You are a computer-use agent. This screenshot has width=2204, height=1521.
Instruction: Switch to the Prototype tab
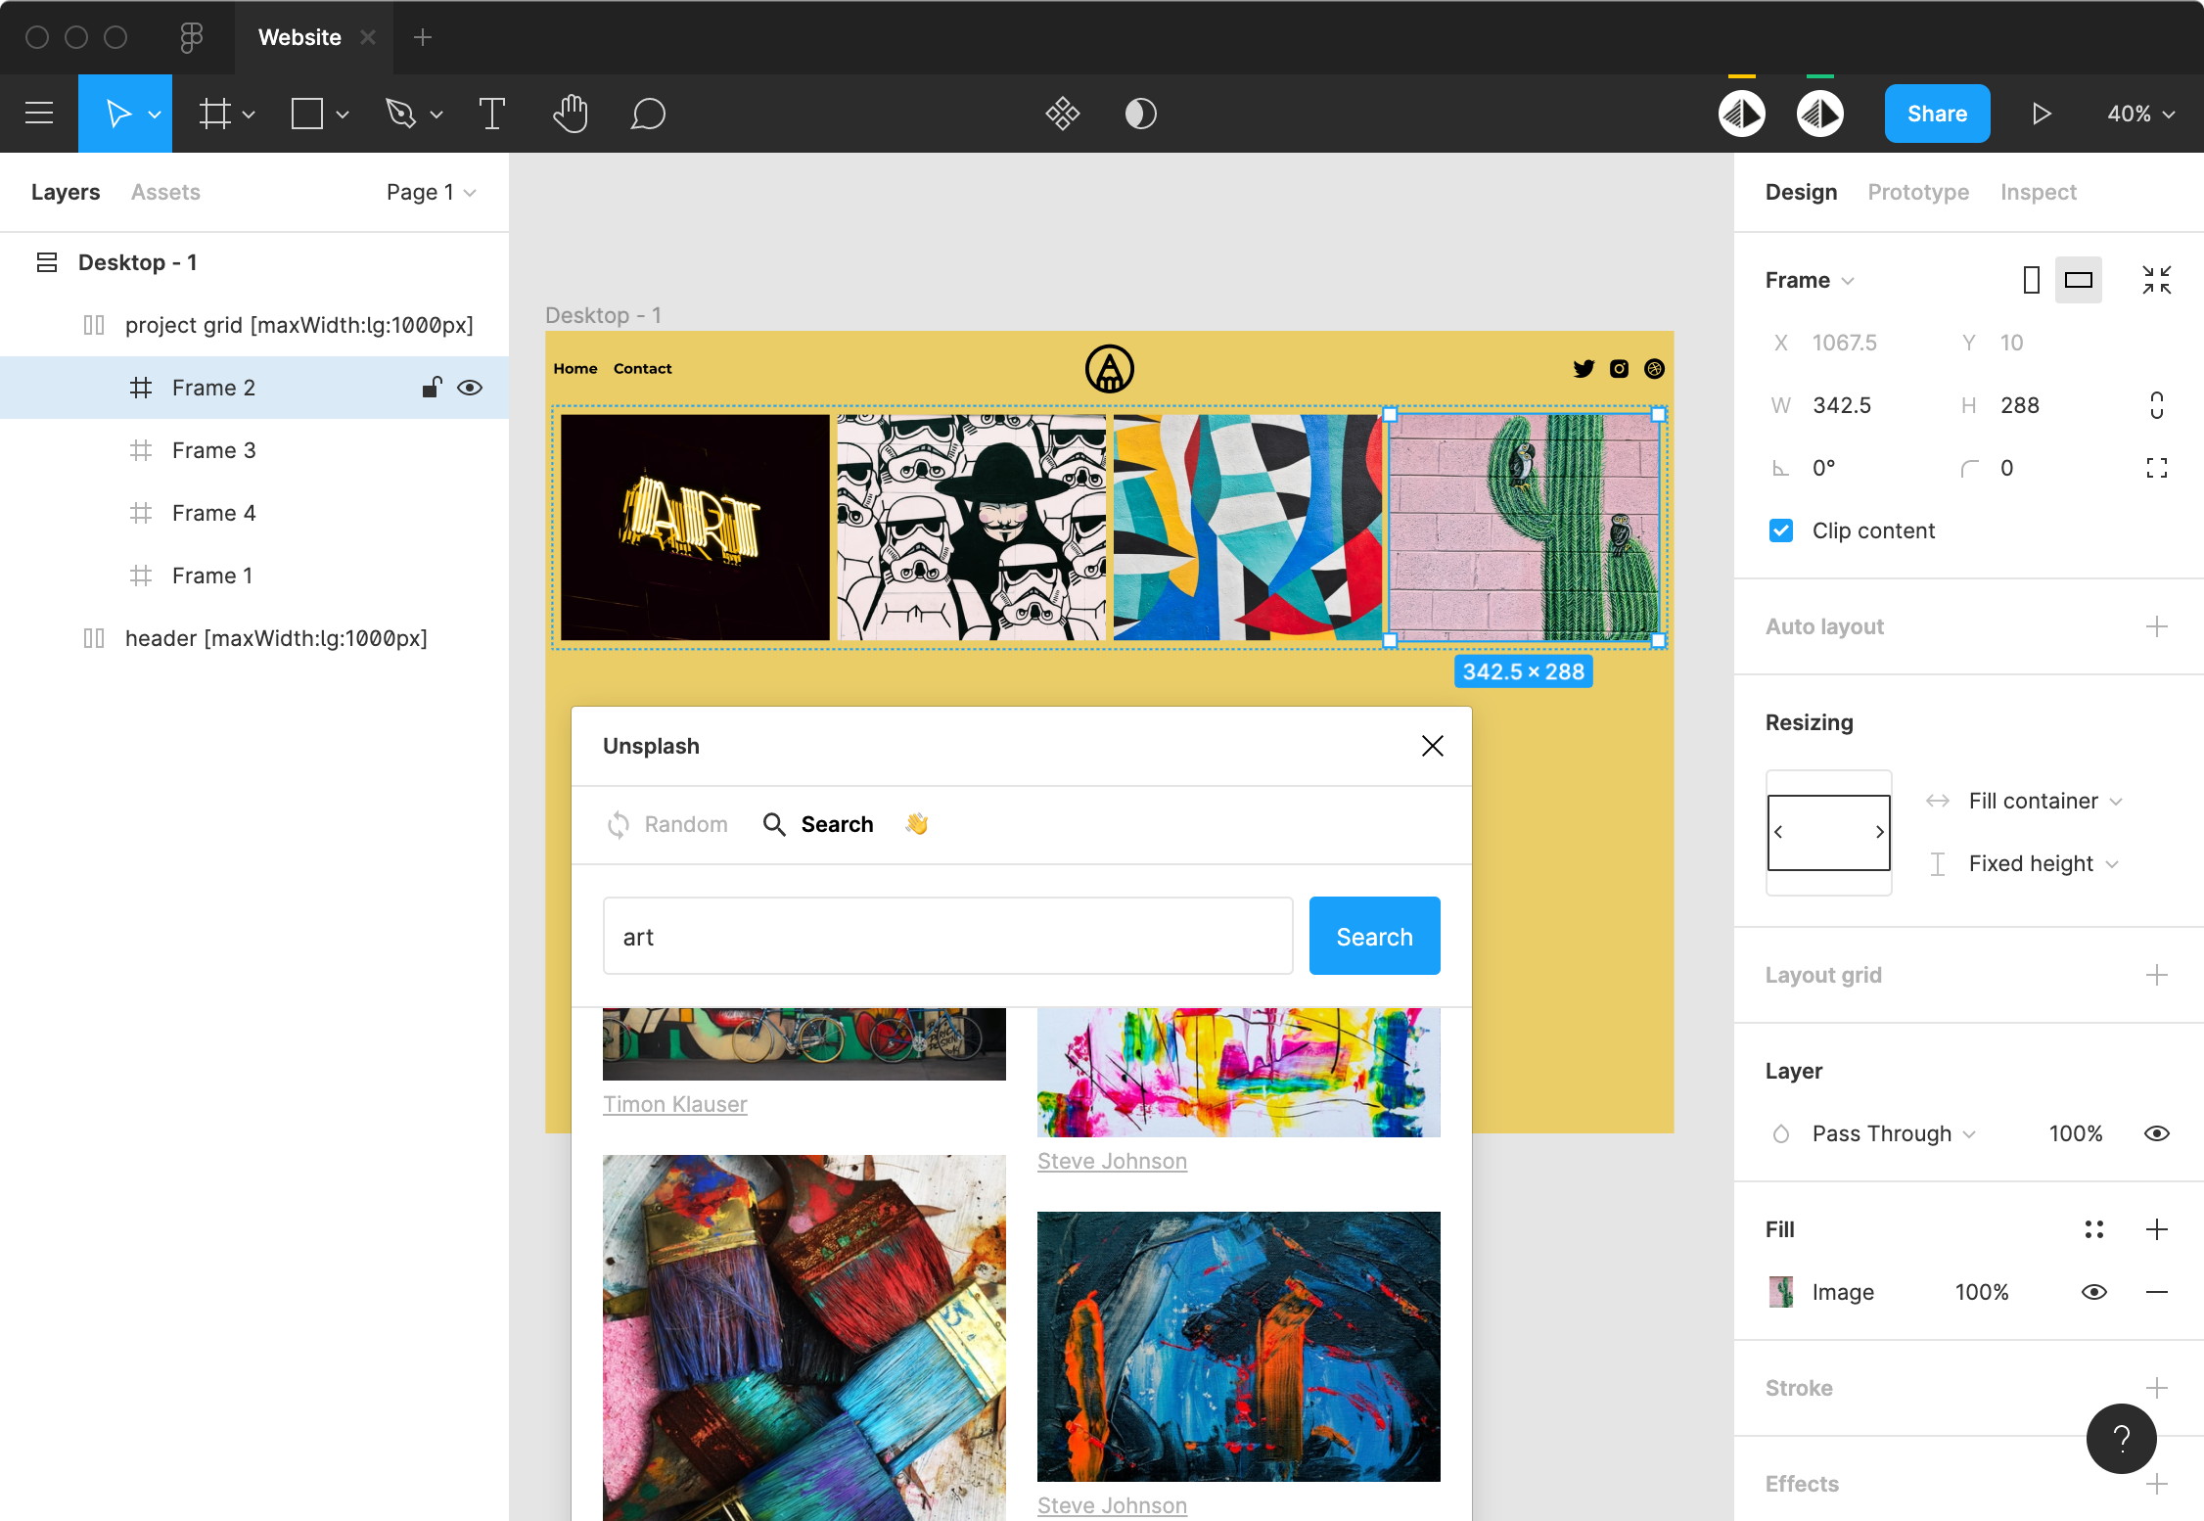(1918, 192)
